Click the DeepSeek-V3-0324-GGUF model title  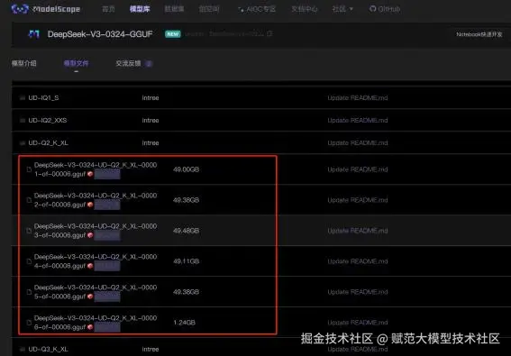pos(100,34)
